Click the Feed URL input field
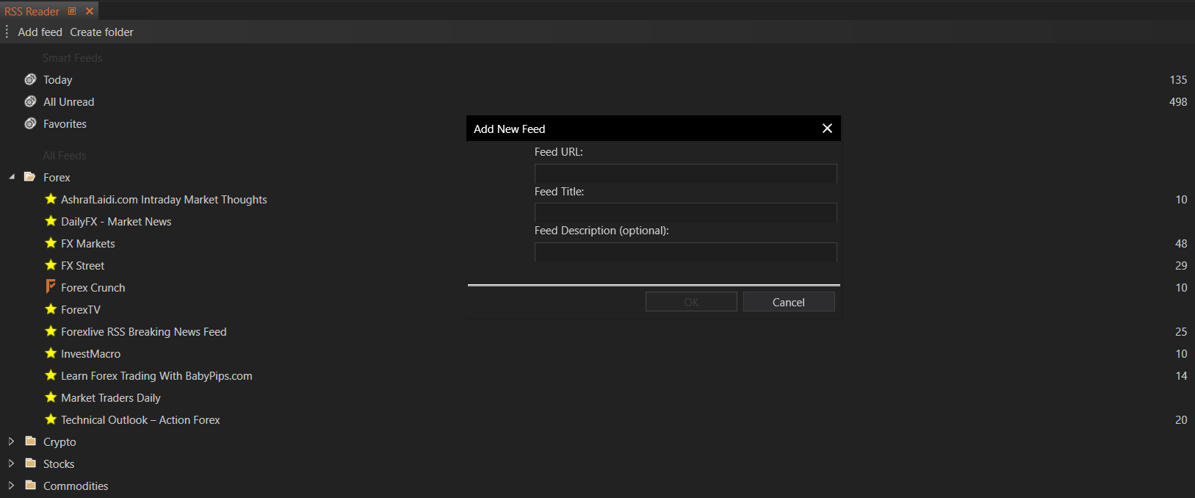 685,173
